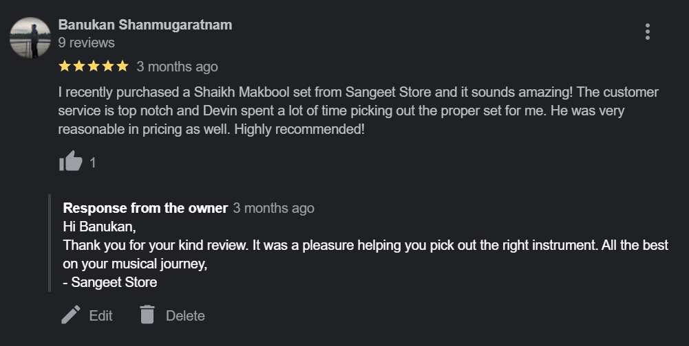689x346 pixels.
Task: Open the three-dot more options menu
Action: [647, 32]
